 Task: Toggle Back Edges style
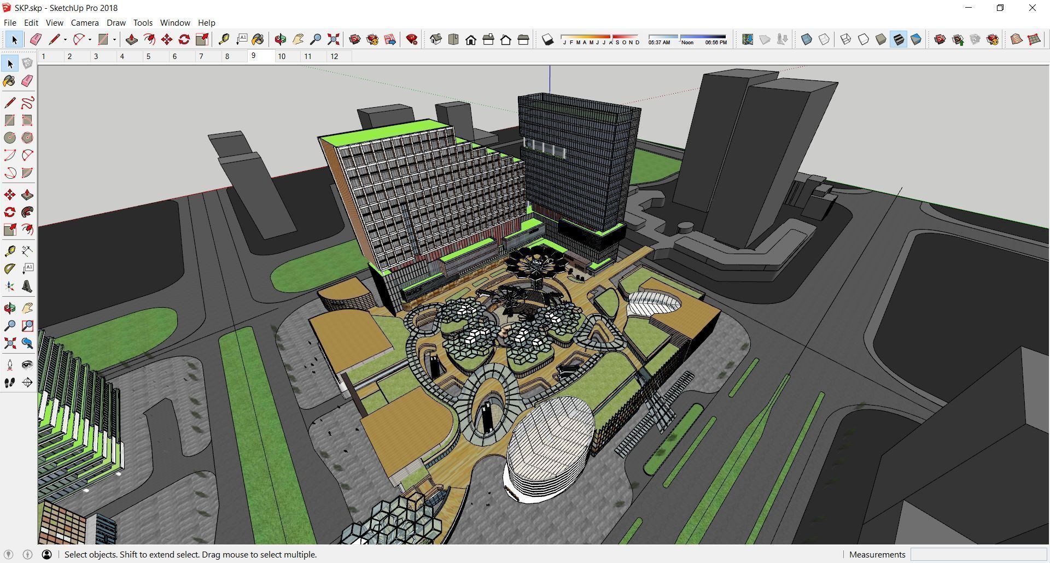[x=824, y=39]
